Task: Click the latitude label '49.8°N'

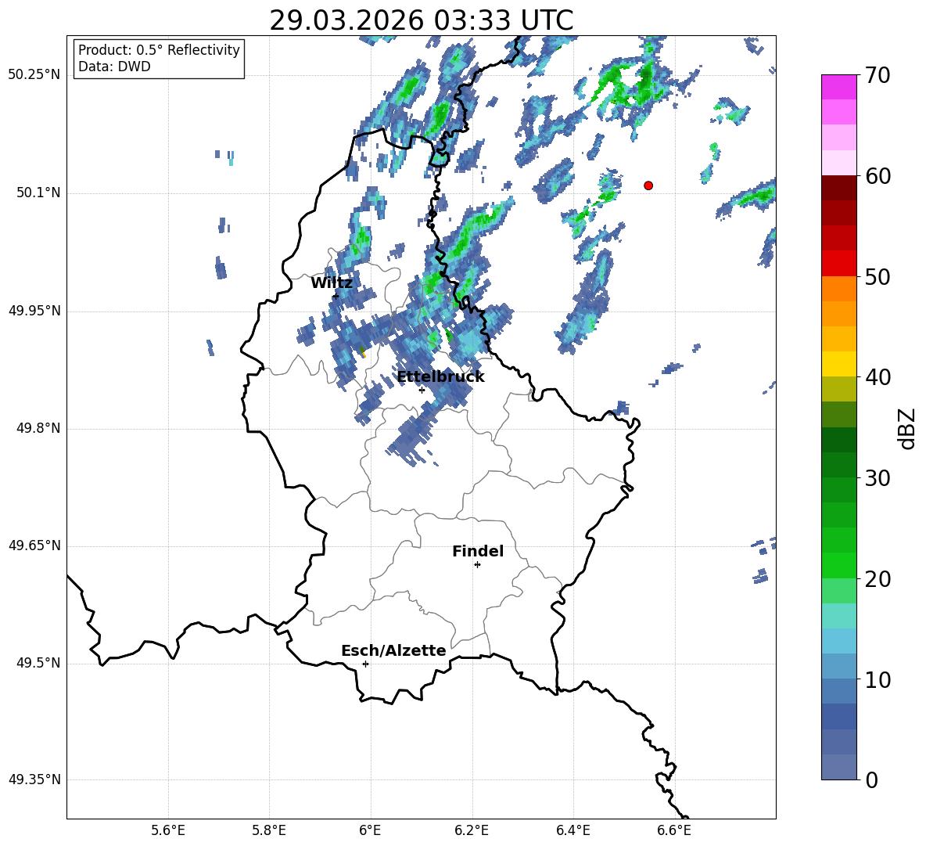Action: coord(38,428)
